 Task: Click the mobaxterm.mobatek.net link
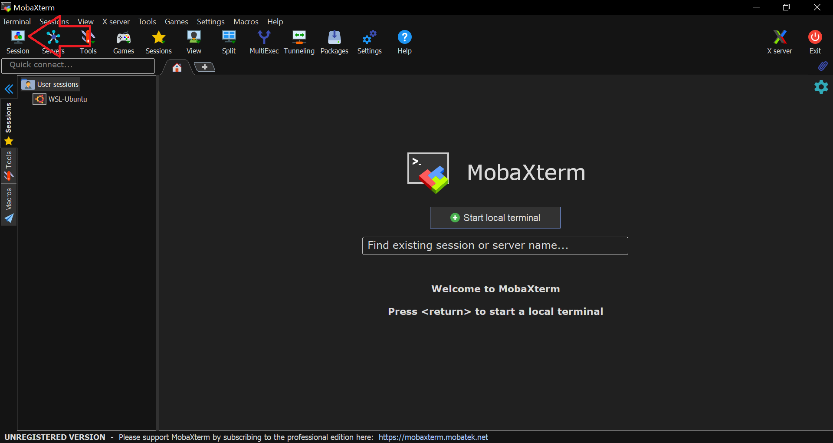pyautogui.click(x=433, y=437)
